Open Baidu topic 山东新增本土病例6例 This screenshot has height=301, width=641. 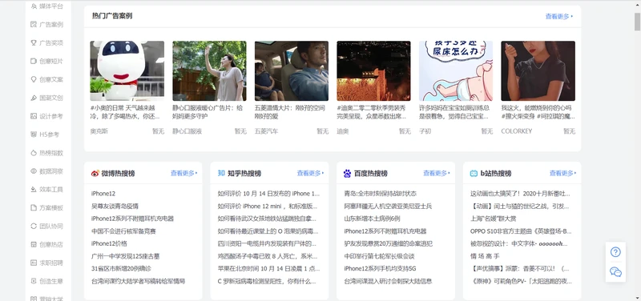point(372,219)
